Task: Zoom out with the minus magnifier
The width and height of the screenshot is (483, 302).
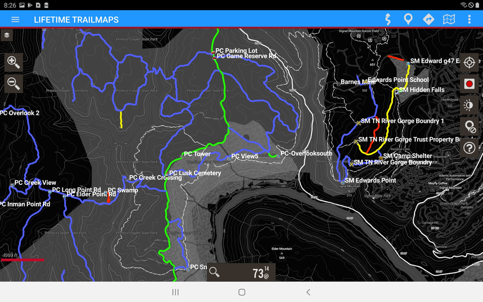Action: 14,83
